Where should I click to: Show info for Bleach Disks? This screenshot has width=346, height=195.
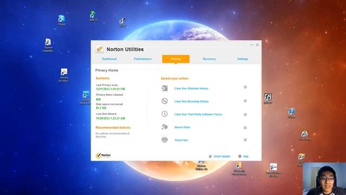coord(245,128)
